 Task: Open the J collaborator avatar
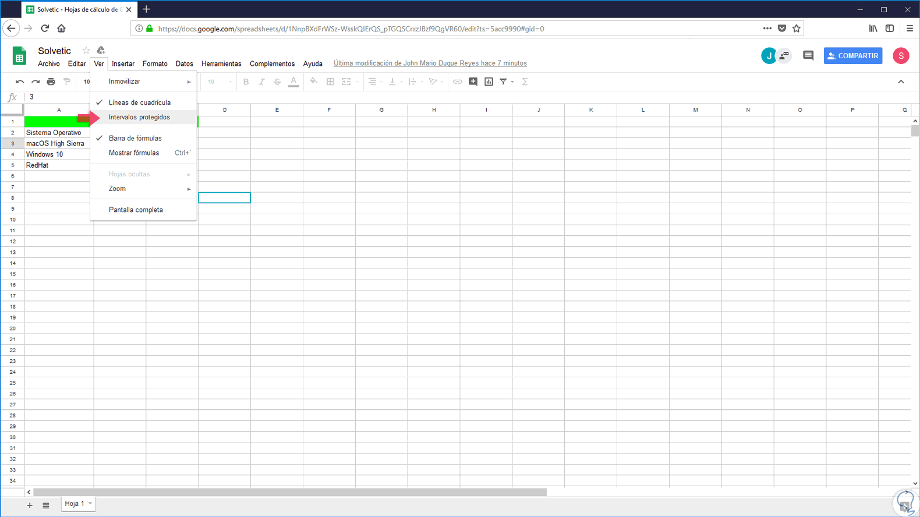[x=769, y=56]
